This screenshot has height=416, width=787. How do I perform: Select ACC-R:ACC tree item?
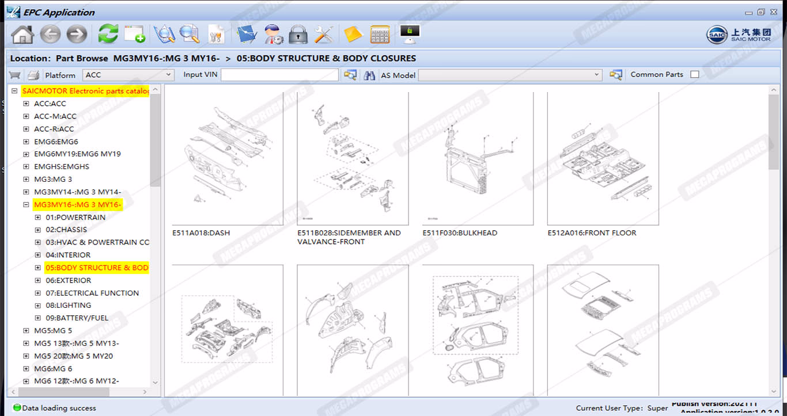[54, 129]
